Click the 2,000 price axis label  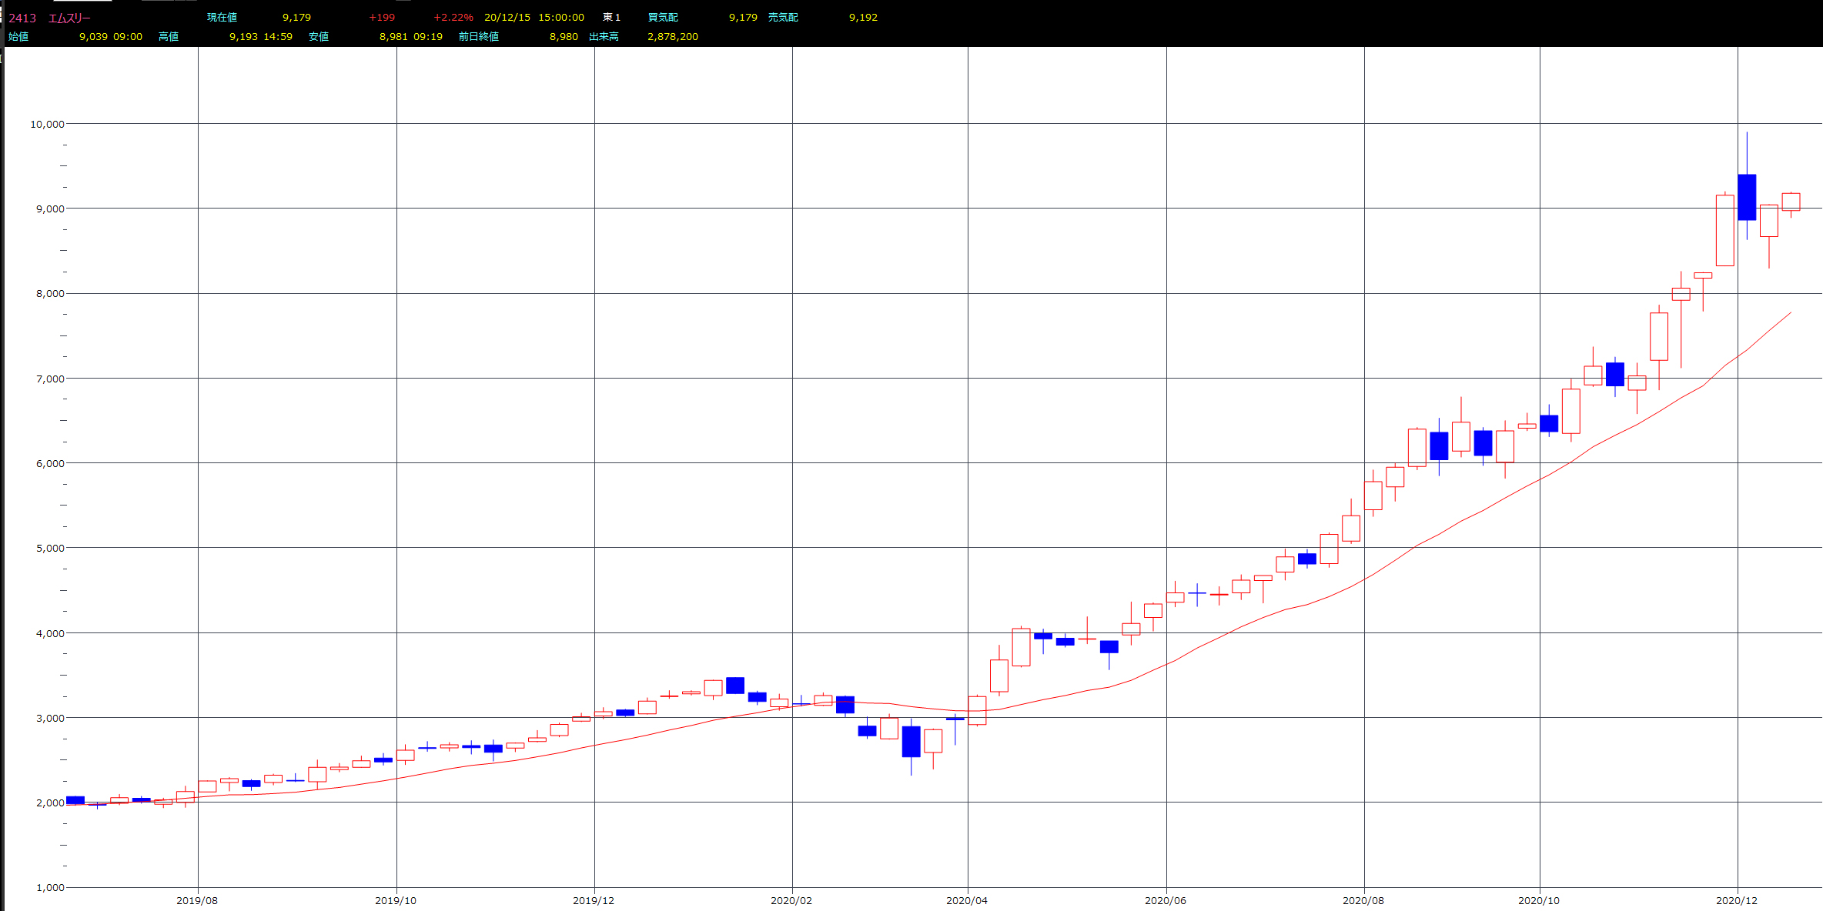(x=50, y=803)
